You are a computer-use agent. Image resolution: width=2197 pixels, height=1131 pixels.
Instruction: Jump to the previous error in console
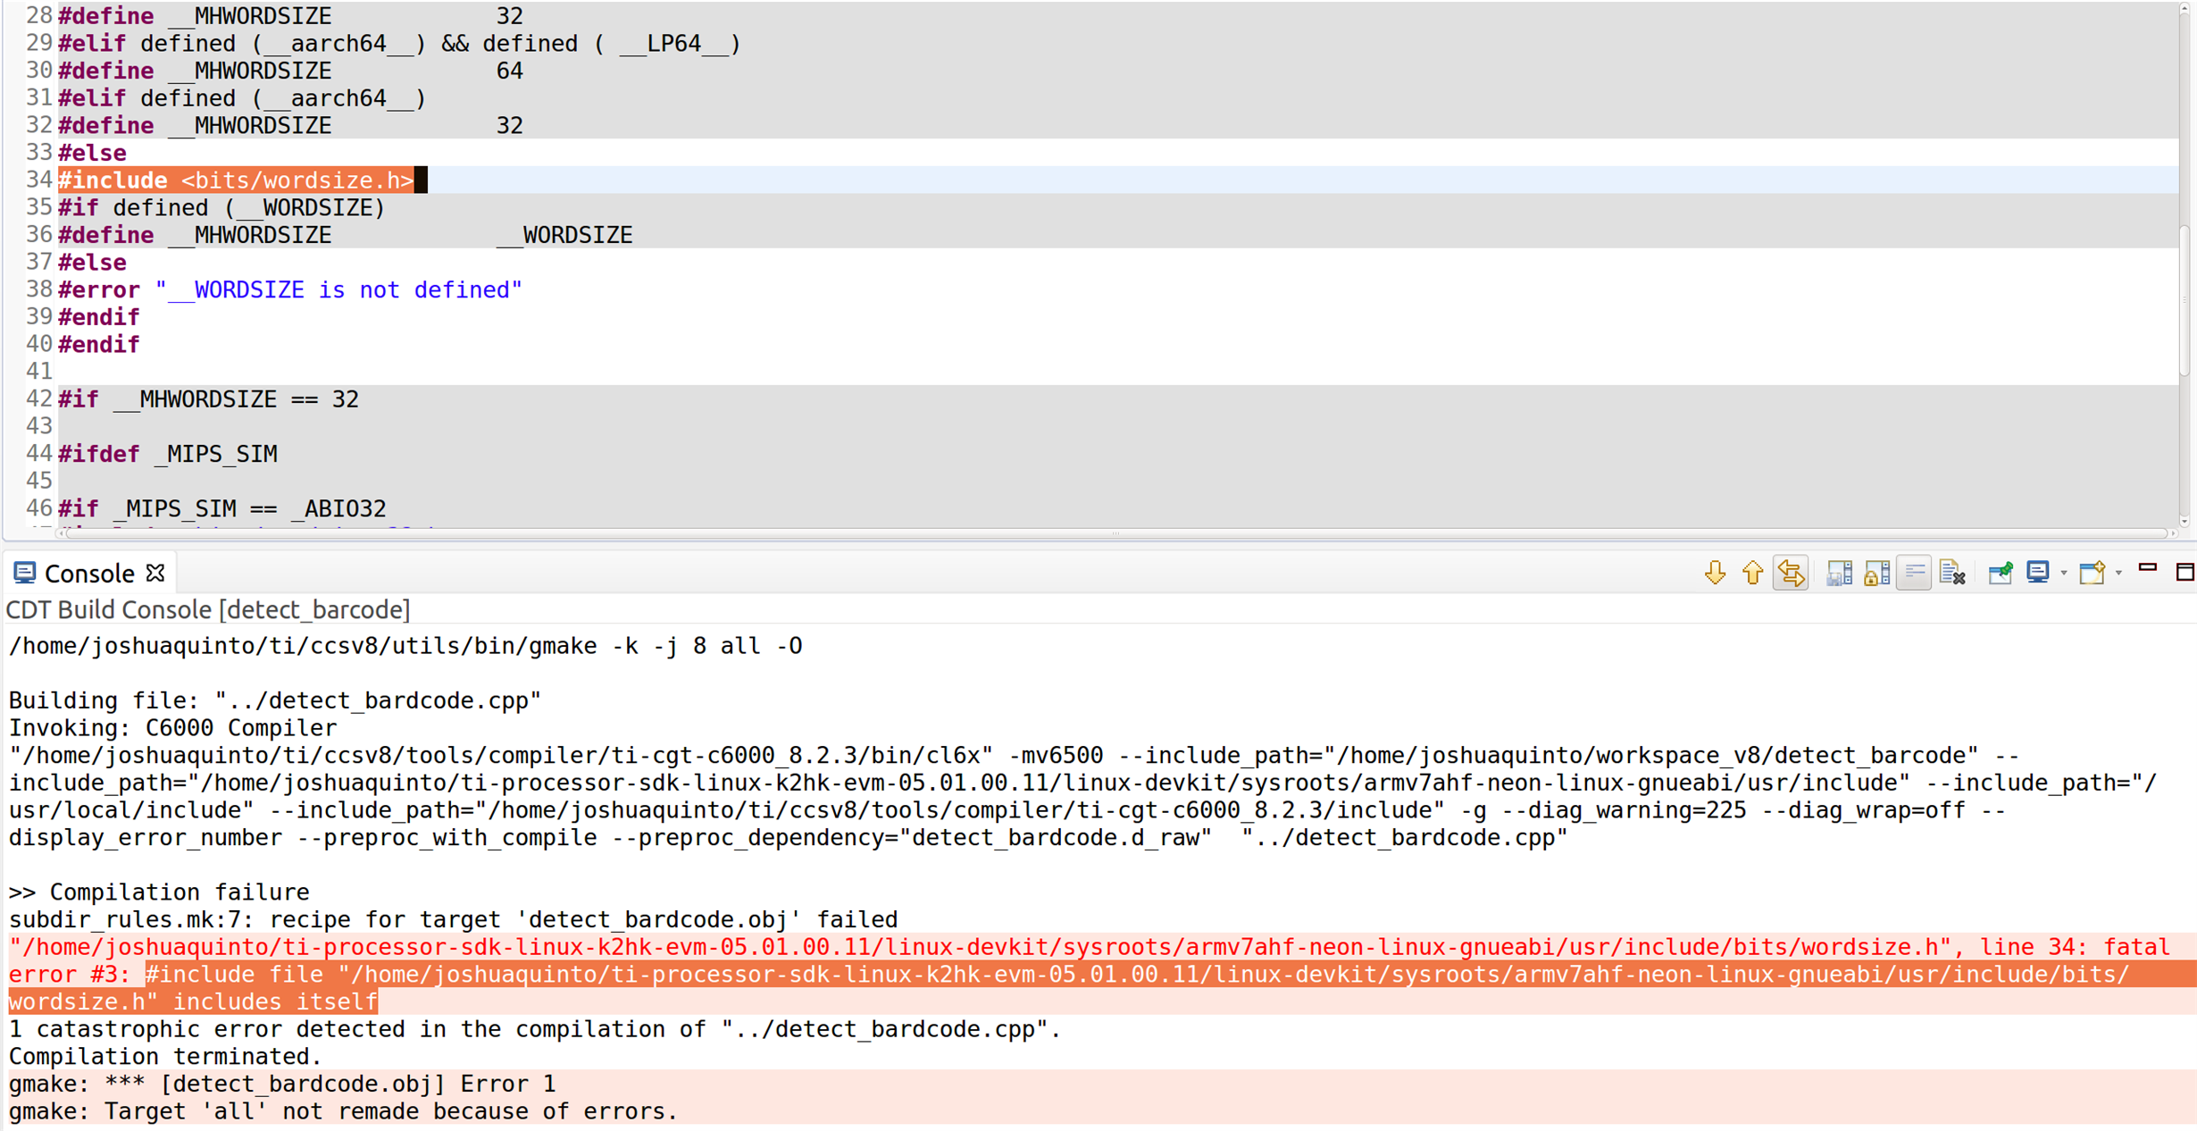(1751, 573)
